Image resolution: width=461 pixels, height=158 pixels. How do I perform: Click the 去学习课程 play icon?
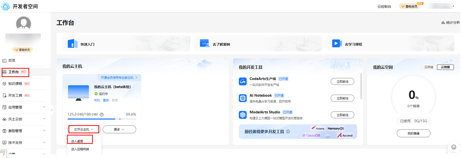[337, 44]
